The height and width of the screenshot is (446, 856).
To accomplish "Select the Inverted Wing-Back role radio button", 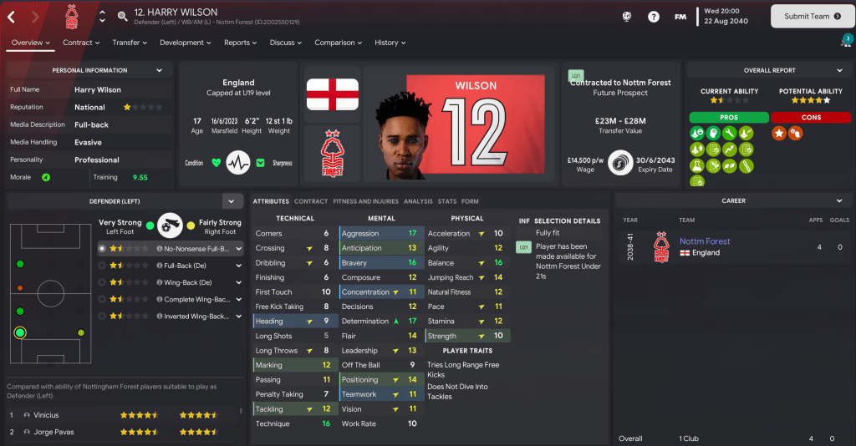I will tap(102, 317).
